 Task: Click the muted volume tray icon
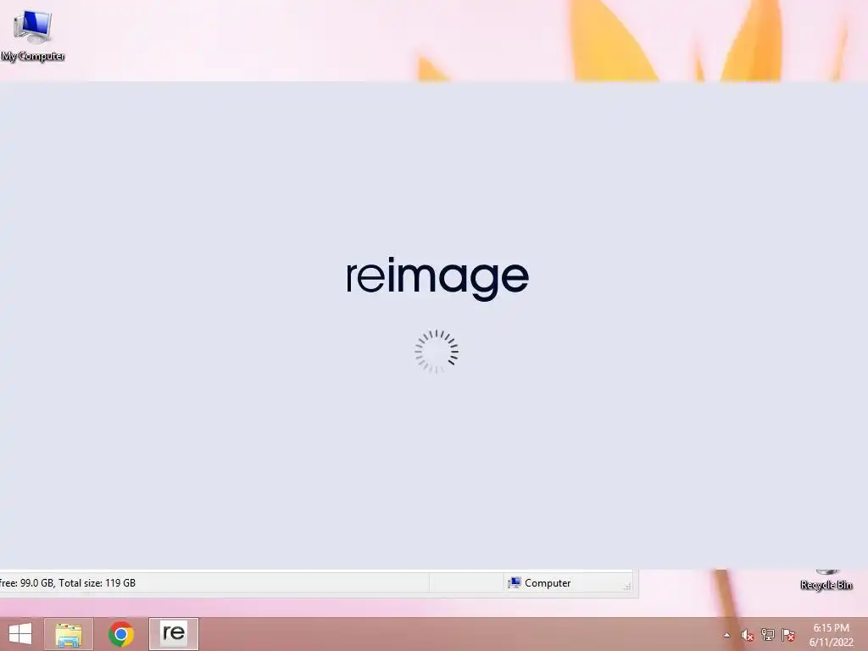coord(747,635)
